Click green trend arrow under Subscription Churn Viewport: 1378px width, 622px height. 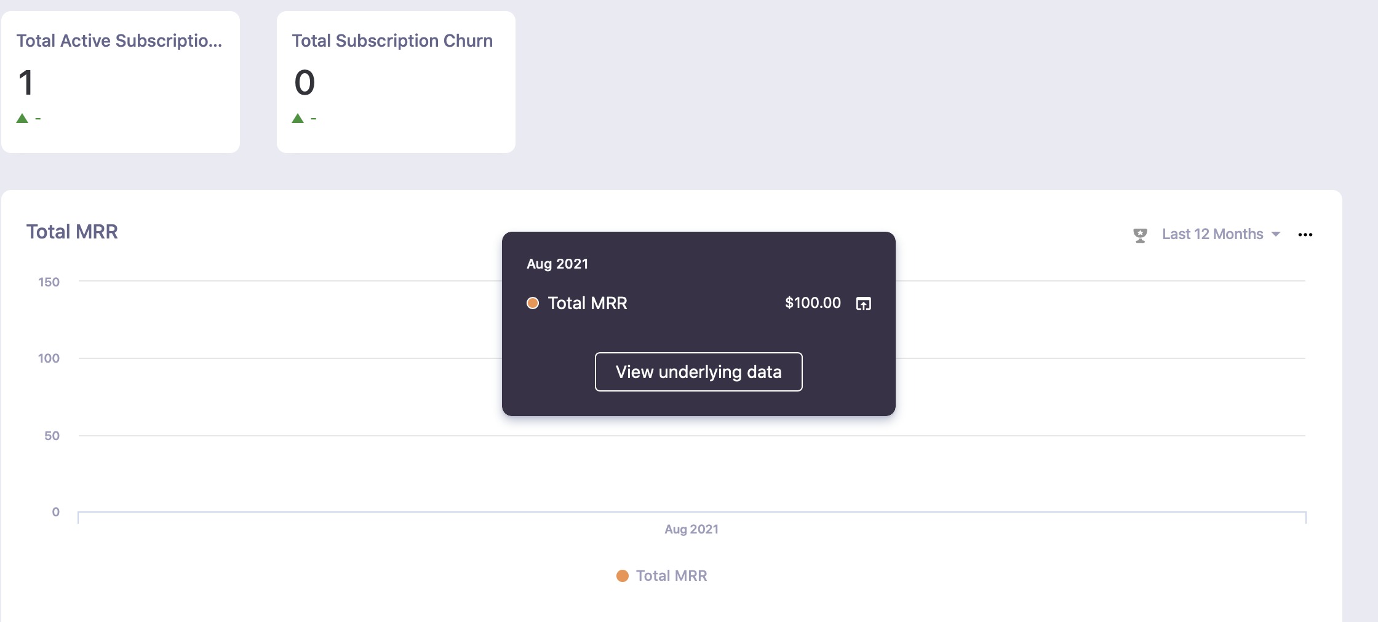coord(298,118)
